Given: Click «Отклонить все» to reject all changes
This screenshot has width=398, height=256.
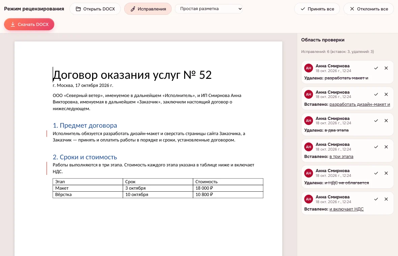Looking at the screenshot, I should [x=369, y=9].
